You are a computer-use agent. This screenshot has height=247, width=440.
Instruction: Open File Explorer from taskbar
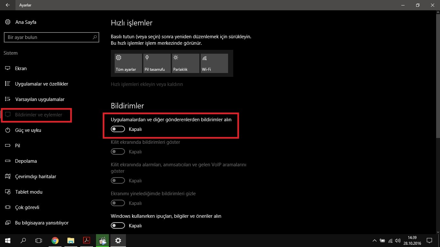pyautogui.click(x=71, y=241)
